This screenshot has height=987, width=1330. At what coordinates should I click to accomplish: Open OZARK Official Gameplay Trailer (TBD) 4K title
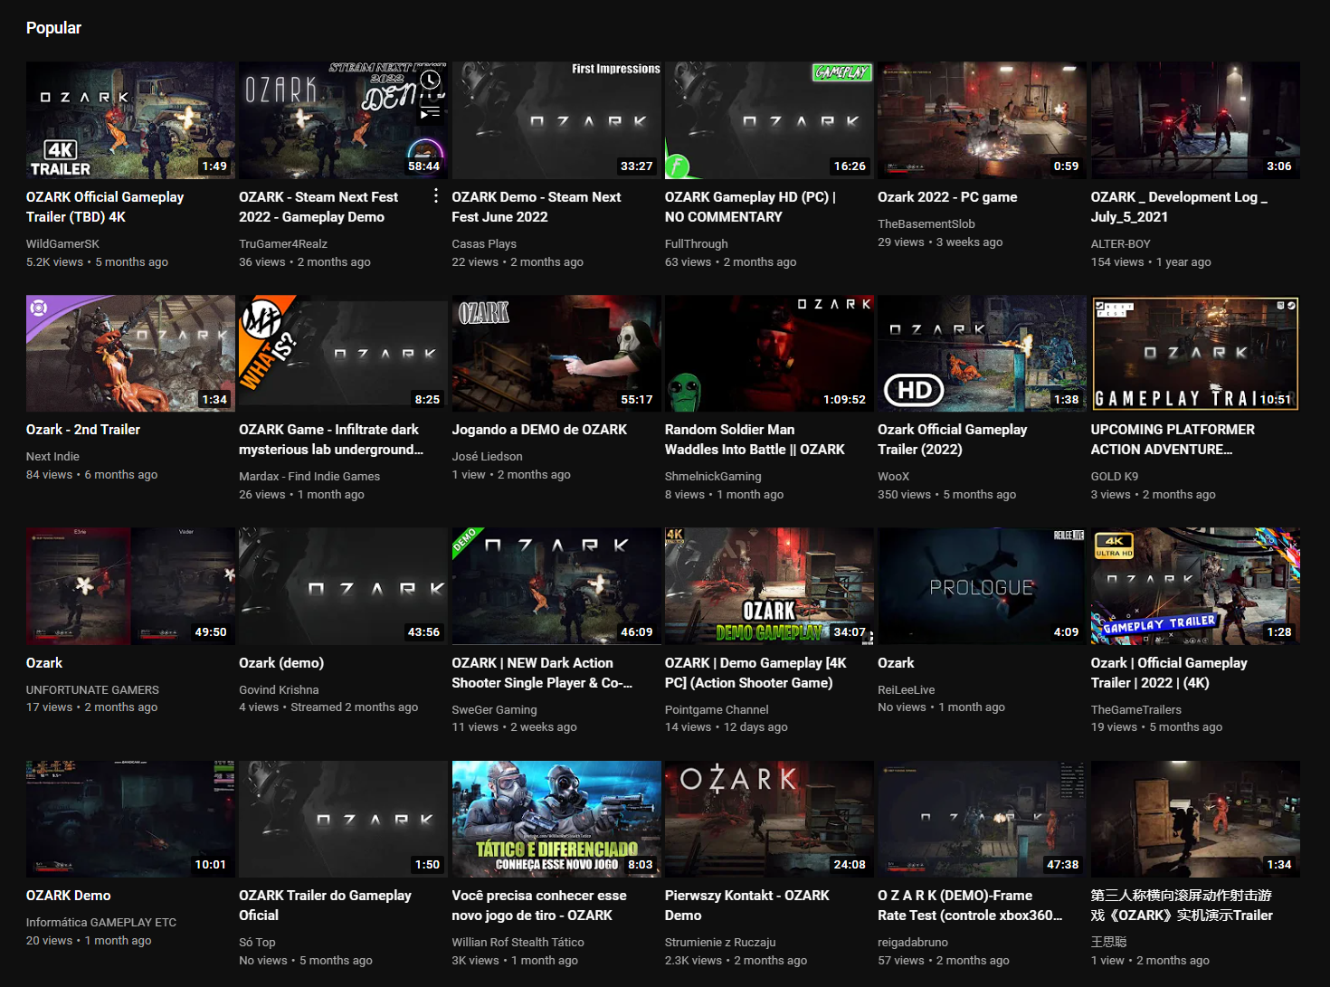tap(104, 206)
